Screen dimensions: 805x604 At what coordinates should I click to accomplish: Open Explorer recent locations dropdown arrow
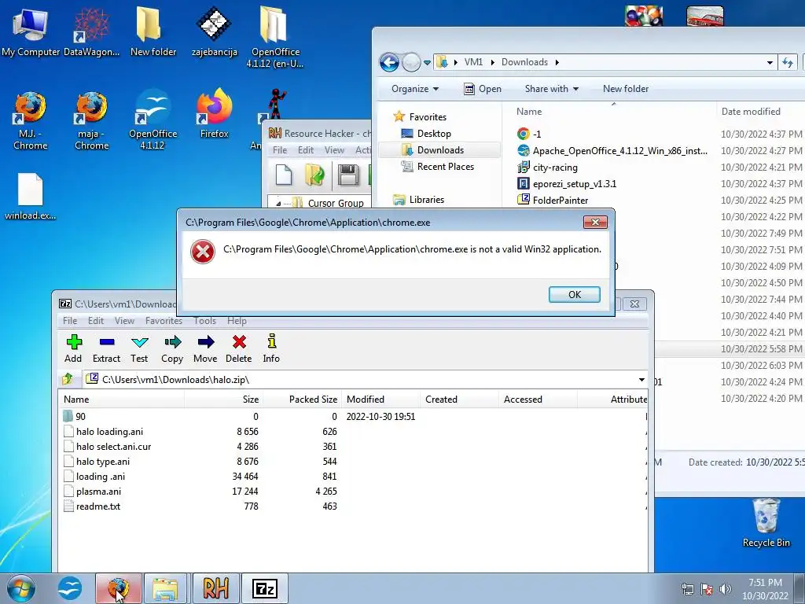[427, 63]
